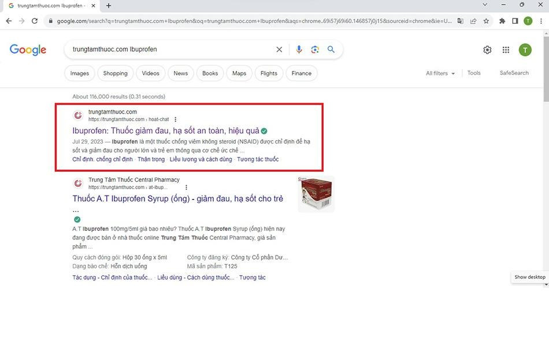Image resolution: width=549 pixels, height=353 pixels.
Task: Open Chrome extensions puzzle icon
Action: pos(502,21)
